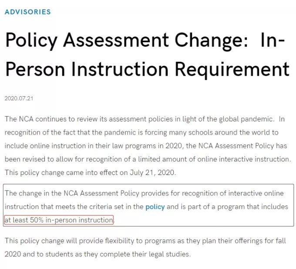
Task: Click the phrase "online interactive instruction"
Action: (243, 159)
